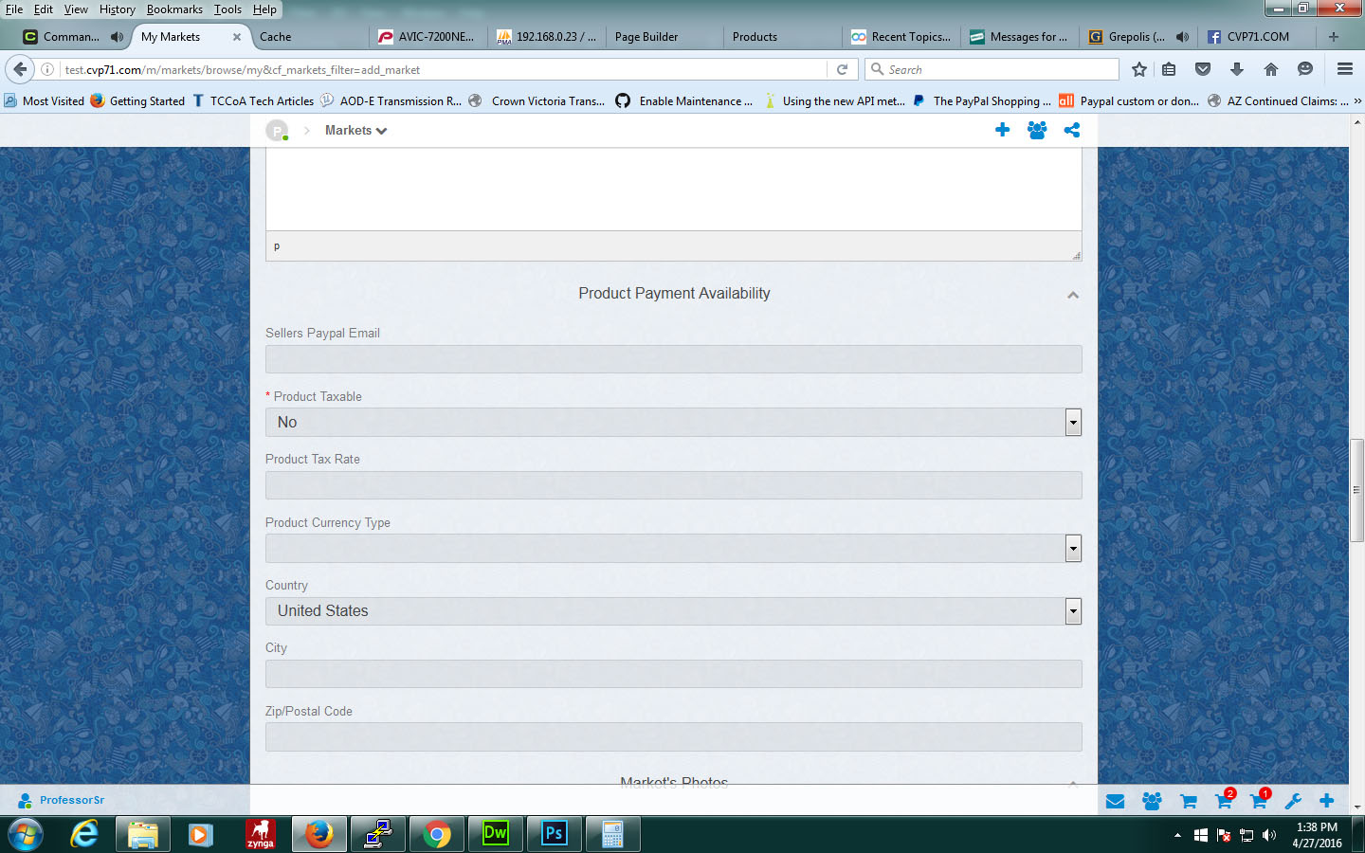Open the shopping cart icon without badge

click(x=1188, y=801)
